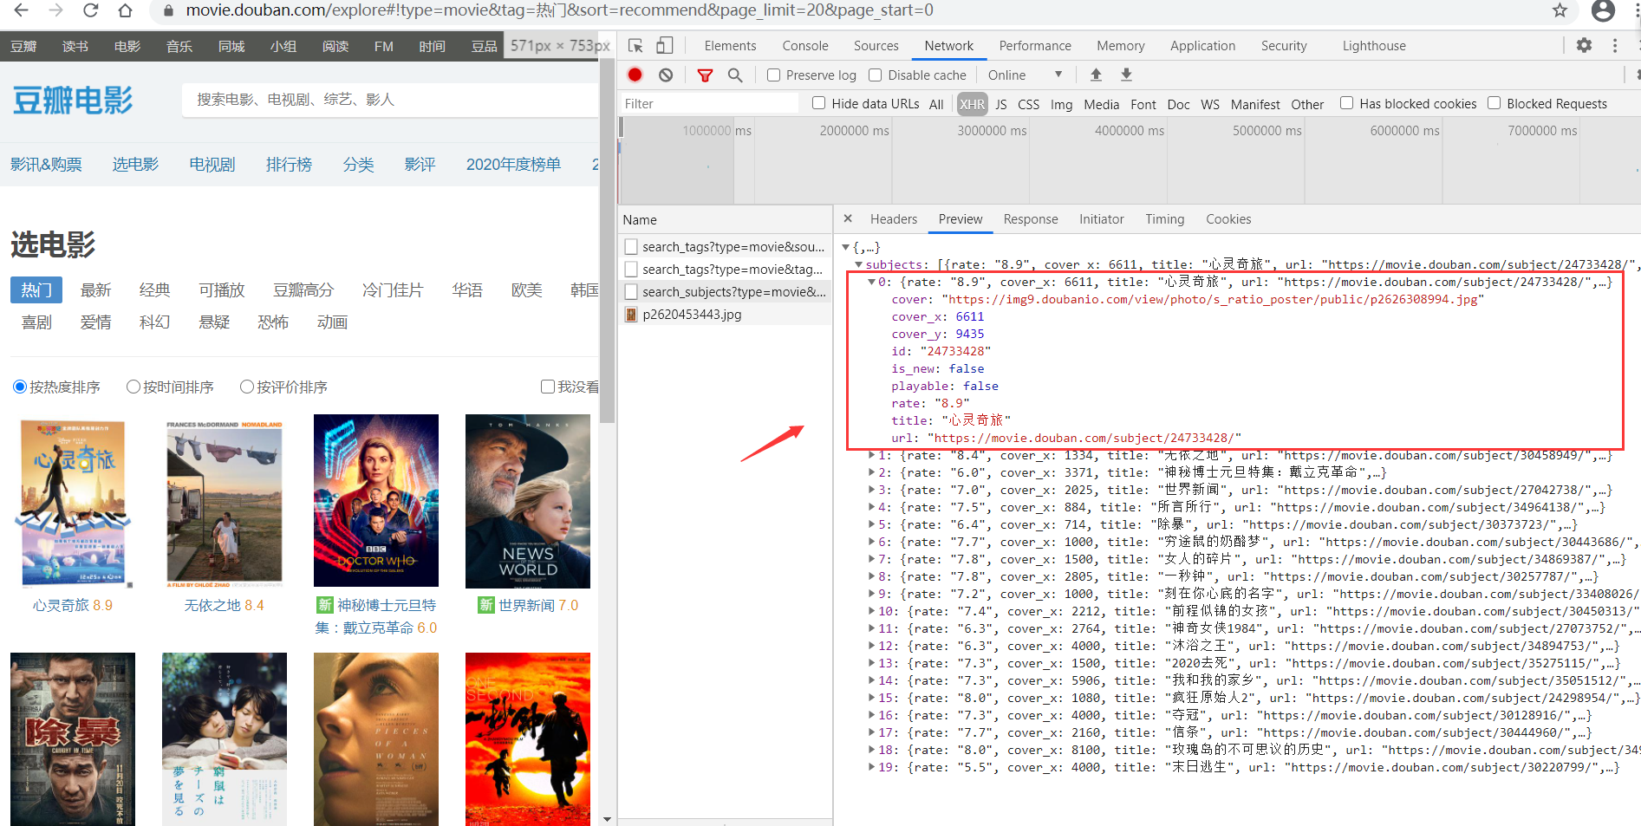
Task: Filter requests by Img type
Action: click(x=1061, y=104)
